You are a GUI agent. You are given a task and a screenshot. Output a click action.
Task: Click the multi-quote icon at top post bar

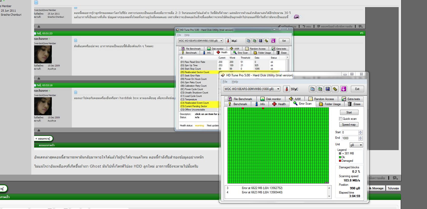point(361,26)
